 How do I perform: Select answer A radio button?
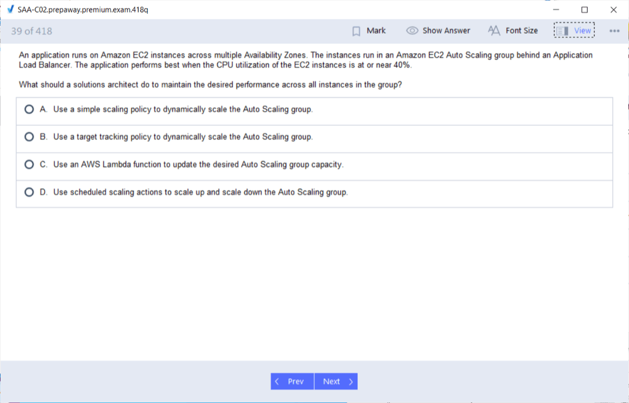point(29,109)
